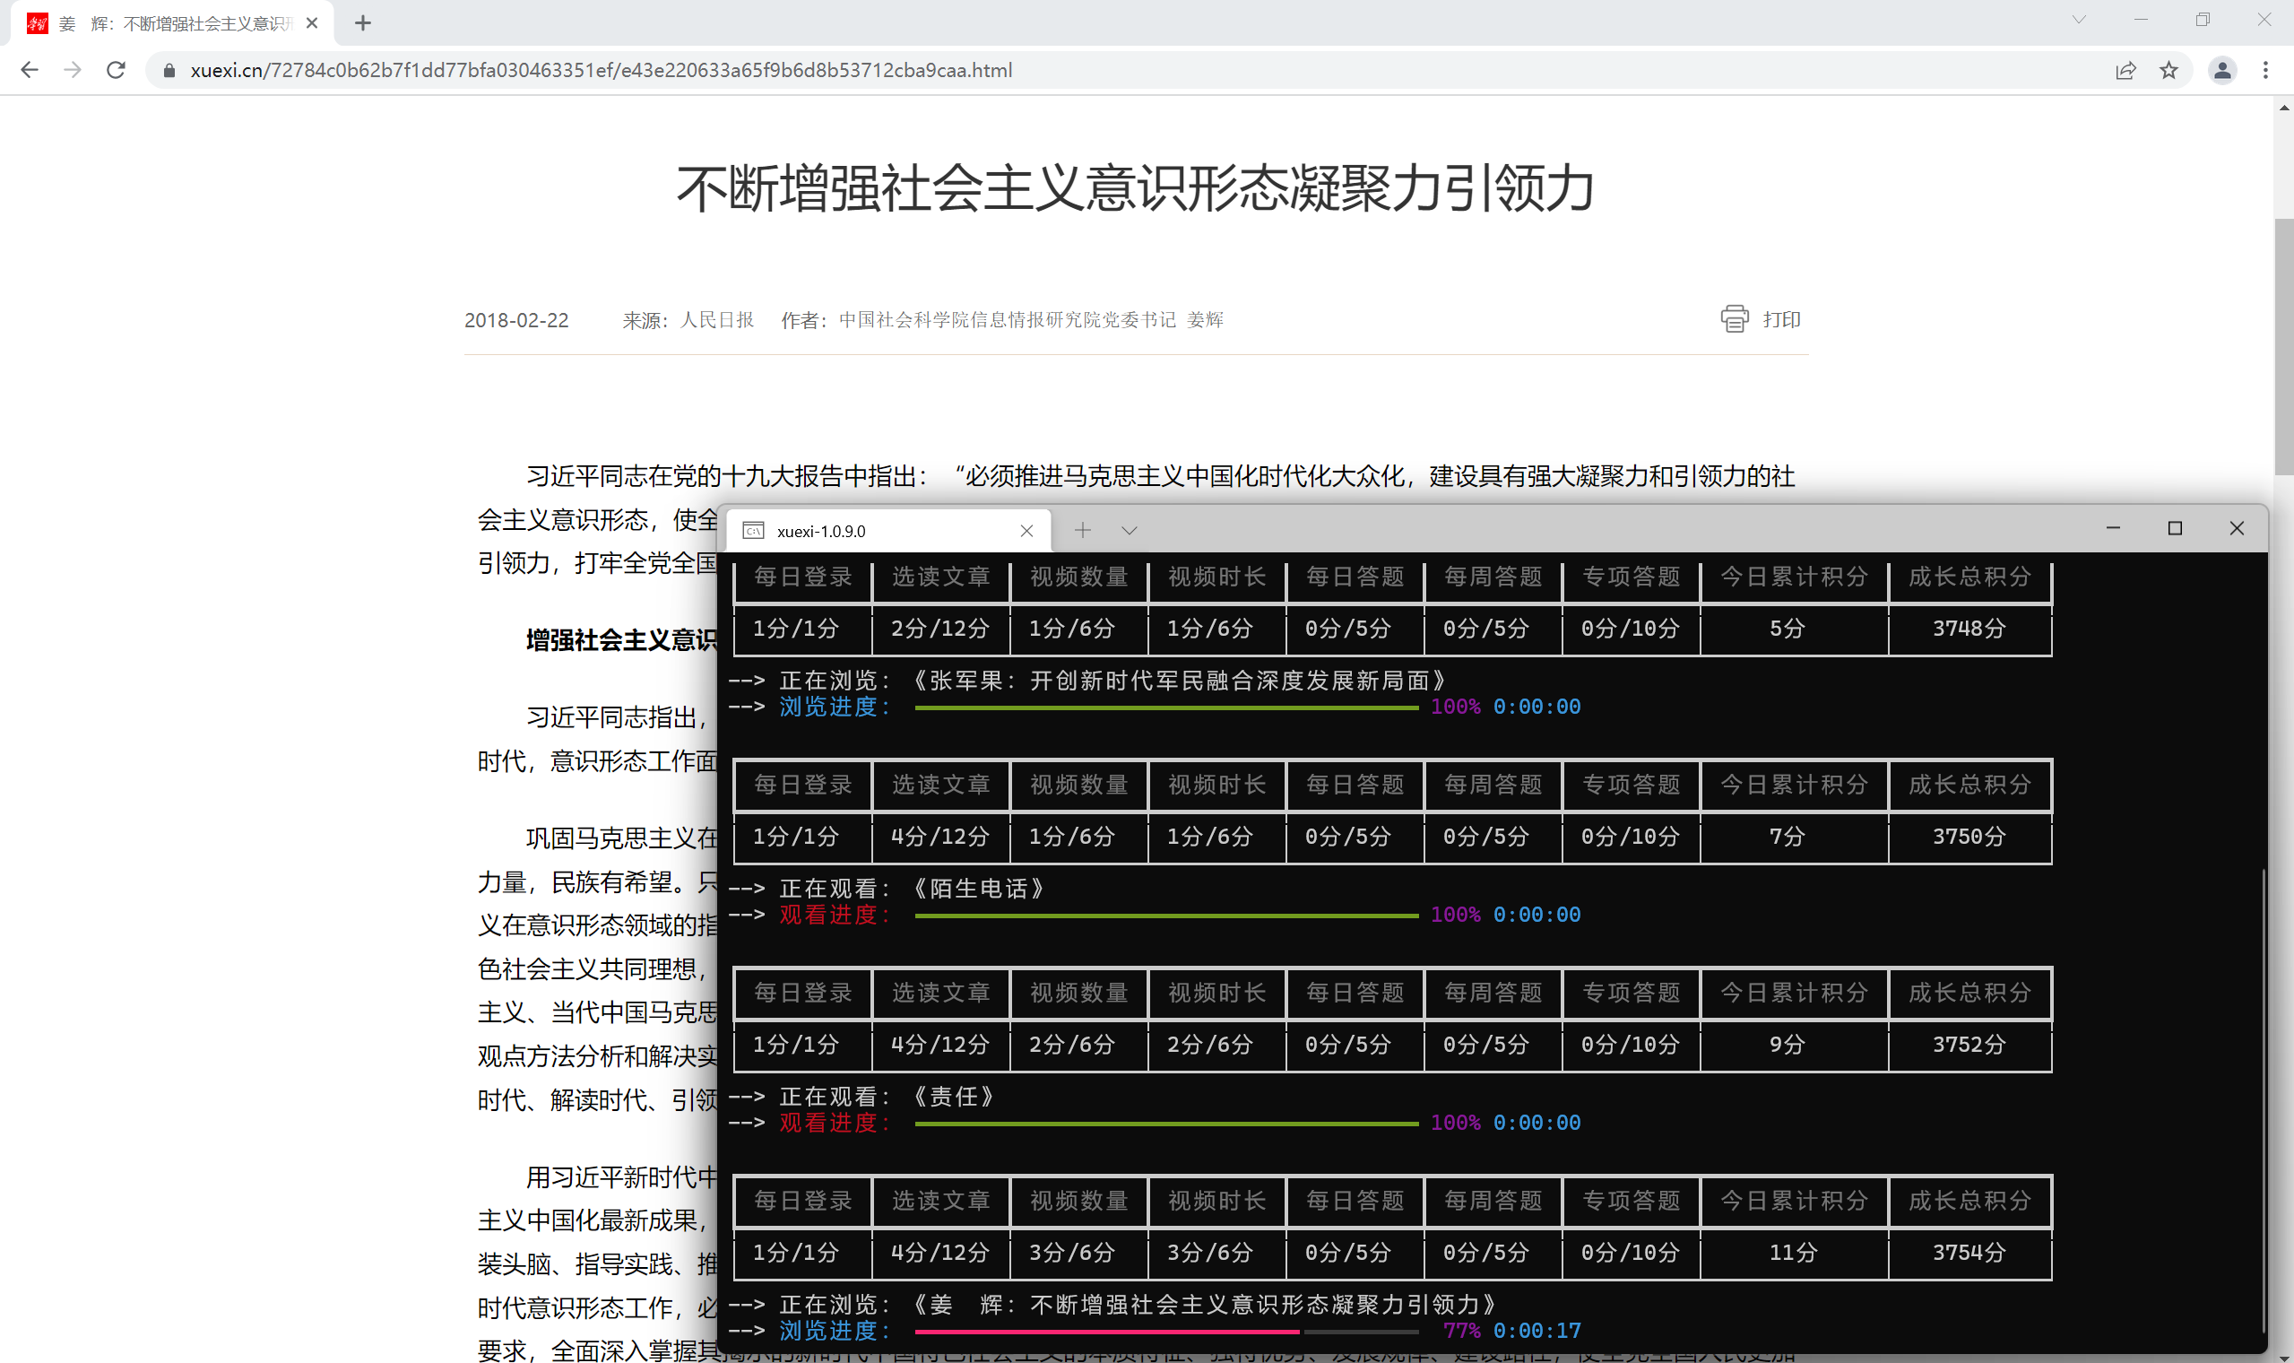
Task: Open terminal profile dropdown chevron
Action: click(1130, 530)
